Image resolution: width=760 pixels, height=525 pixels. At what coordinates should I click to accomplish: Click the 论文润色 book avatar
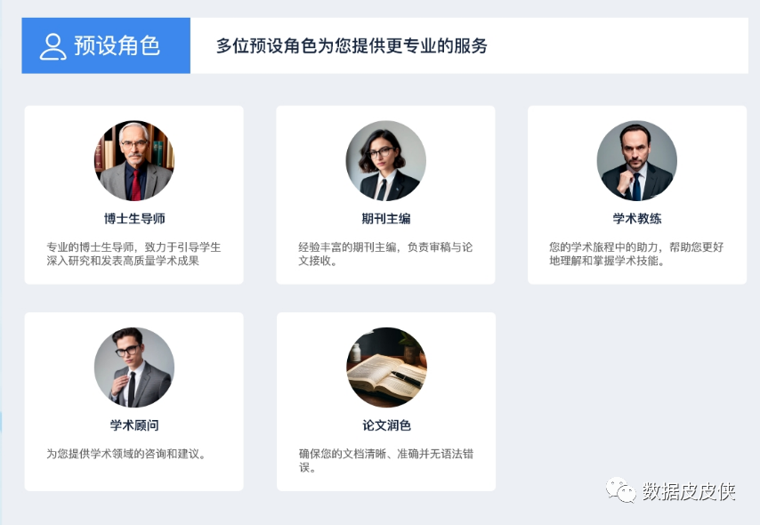(x=386, y=367)
